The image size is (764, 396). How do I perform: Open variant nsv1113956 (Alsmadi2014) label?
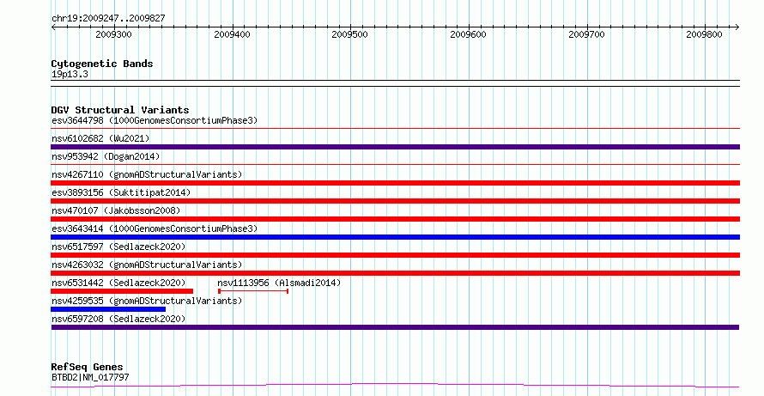[x=279, y=283]
